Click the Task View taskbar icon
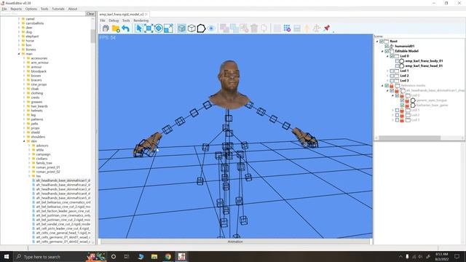 pyautogui.click(x=127, y=257)
